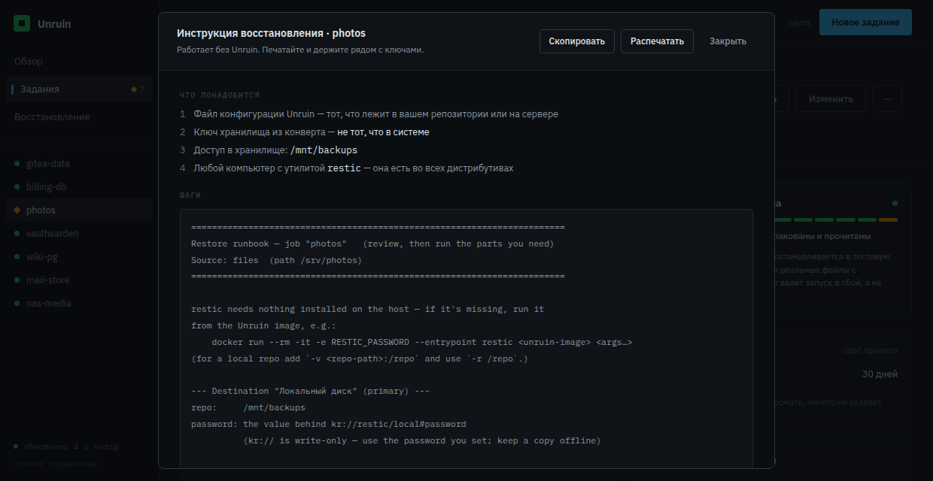Open the vaultwarden job
This screenshot has height=481, width=933.
click(79, 233)
